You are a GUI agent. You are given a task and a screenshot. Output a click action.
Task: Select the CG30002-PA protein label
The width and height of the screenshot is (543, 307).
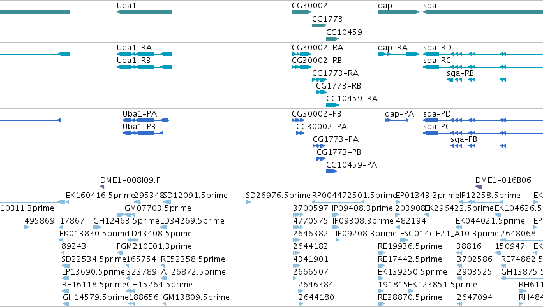point(322,127)
